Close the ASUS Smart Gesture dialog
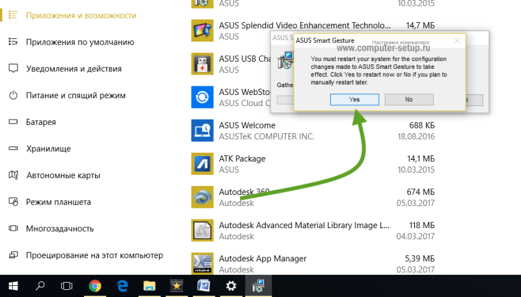521x297 pixels. (457, 40)
